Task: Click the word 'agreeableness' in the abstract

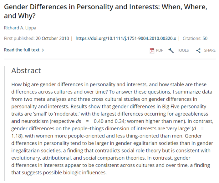Action: [x=191, y=114]
